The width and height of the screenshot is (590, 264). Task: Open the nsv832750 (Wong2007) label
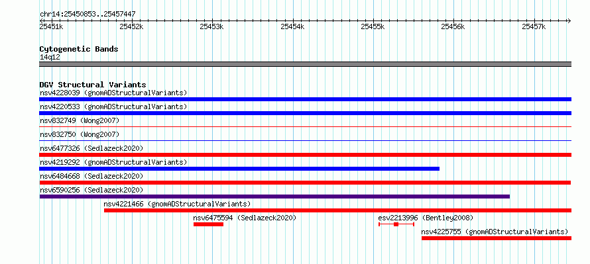[80, 134]
